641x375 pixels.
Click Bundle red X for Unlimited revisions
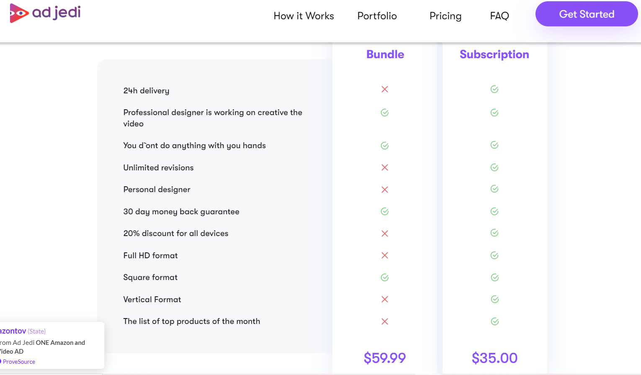coord(385,167)
